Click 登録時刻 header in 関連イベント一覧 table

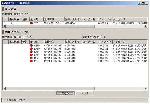click(x=54, y=42)
